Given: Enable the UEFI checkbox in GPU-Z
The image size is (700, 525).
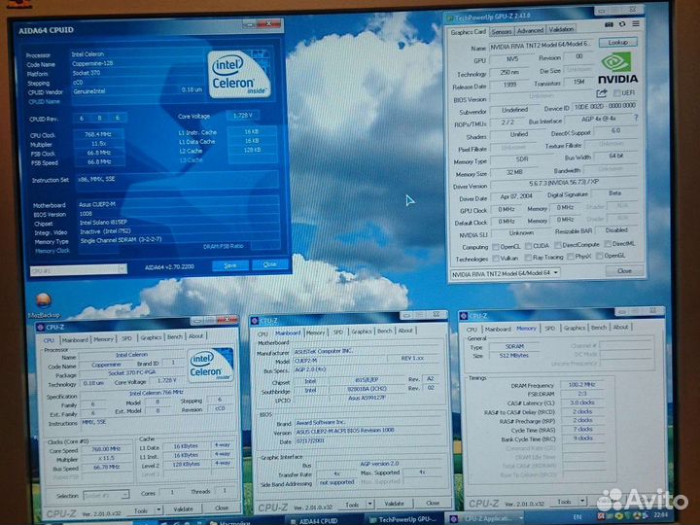Looking at the screenshot, I should click(x=617, y=93).
